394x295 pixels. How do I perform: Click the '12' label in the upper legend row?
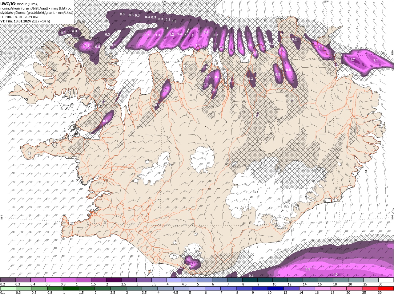pyautogui.click(x=289, y=284)
